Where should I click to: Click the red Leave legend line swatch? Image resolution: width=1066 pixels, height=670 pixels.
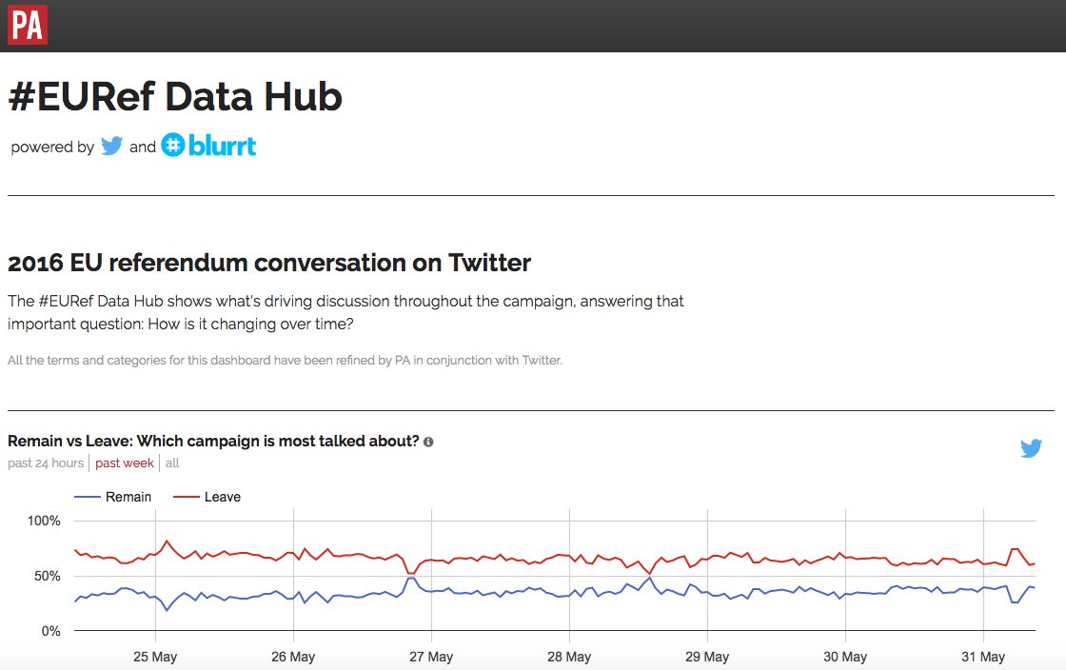187,497
